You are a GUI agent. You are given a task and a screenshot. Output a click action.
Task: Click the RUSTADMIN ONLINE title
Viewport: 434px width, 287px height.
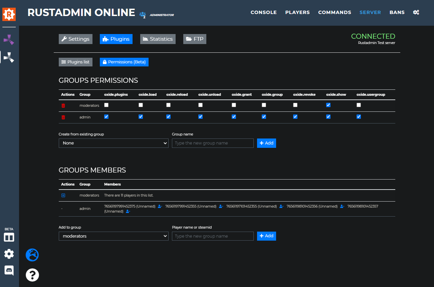[x=81, y=13]
